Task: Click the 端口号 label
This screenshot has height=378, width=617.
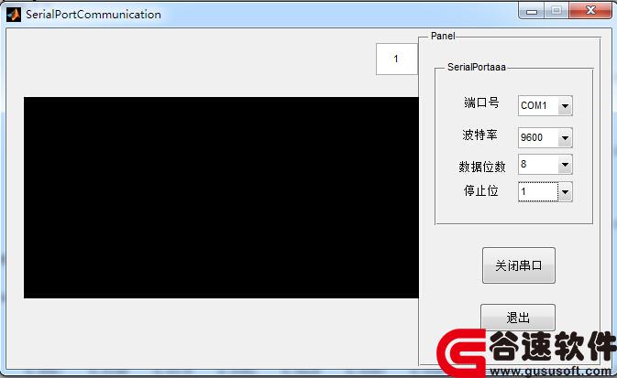Action: [x=481, y=103]
